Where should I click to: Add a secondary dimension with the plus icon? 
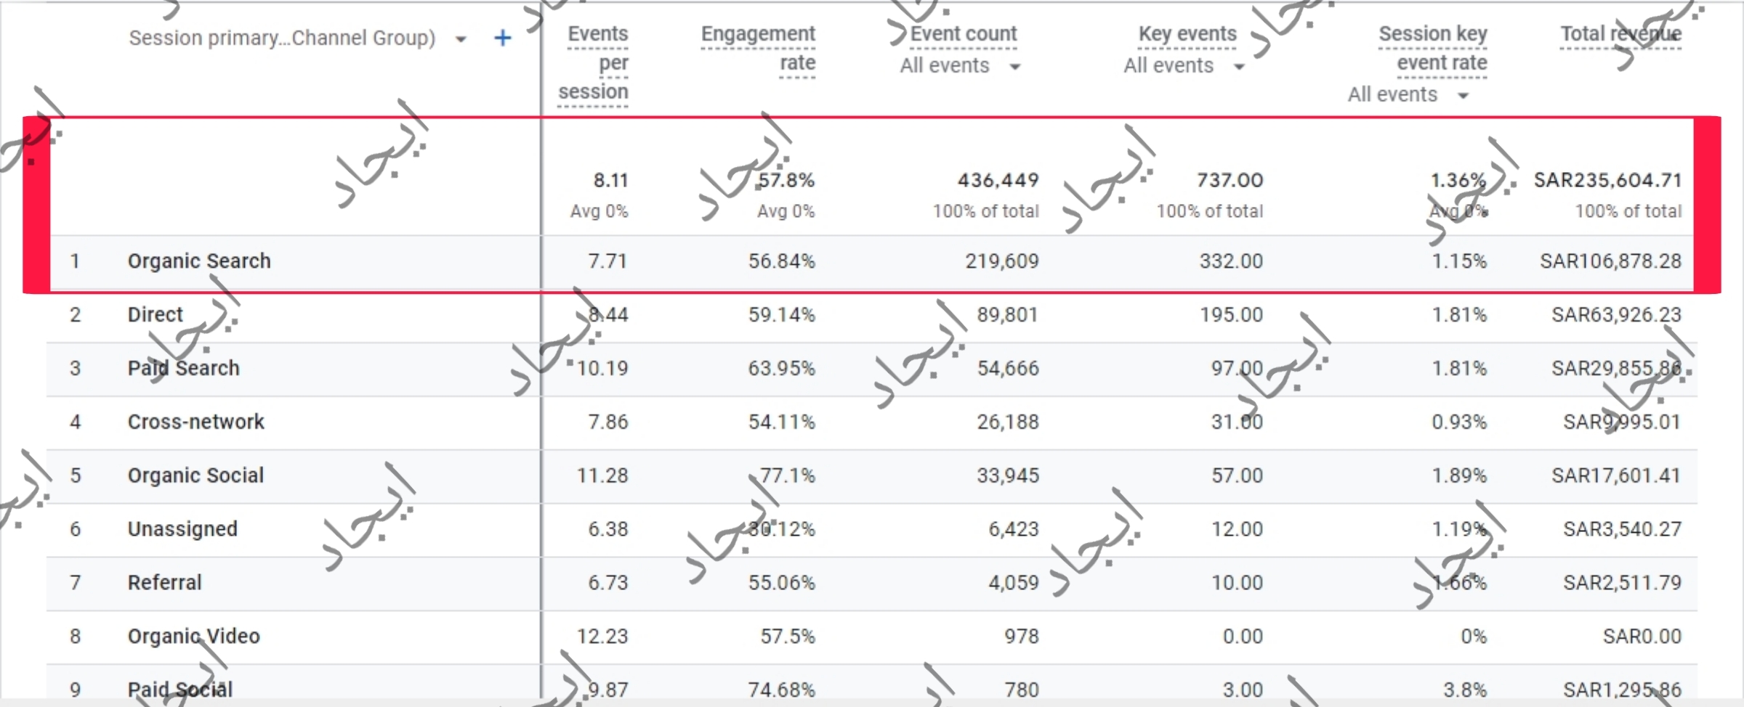click(x=503, y=38)
